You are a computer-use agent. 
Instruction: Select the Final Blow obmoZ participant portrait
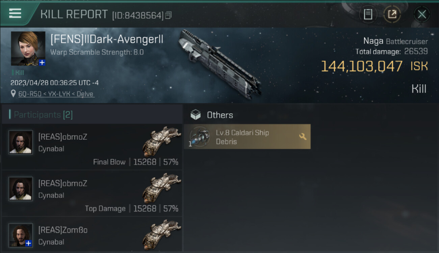pyautogui.click(x=21, y=142)
